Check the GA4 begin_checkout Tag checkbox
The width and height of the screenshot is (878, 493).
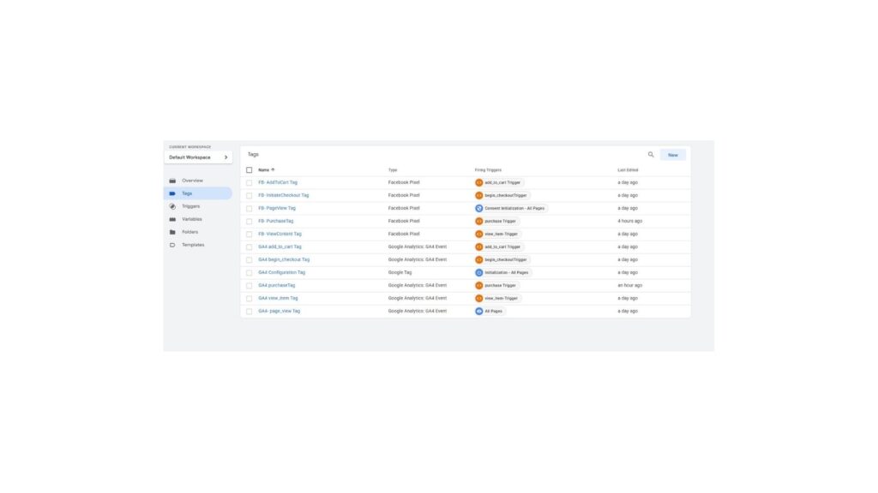[x=250, y=260]
